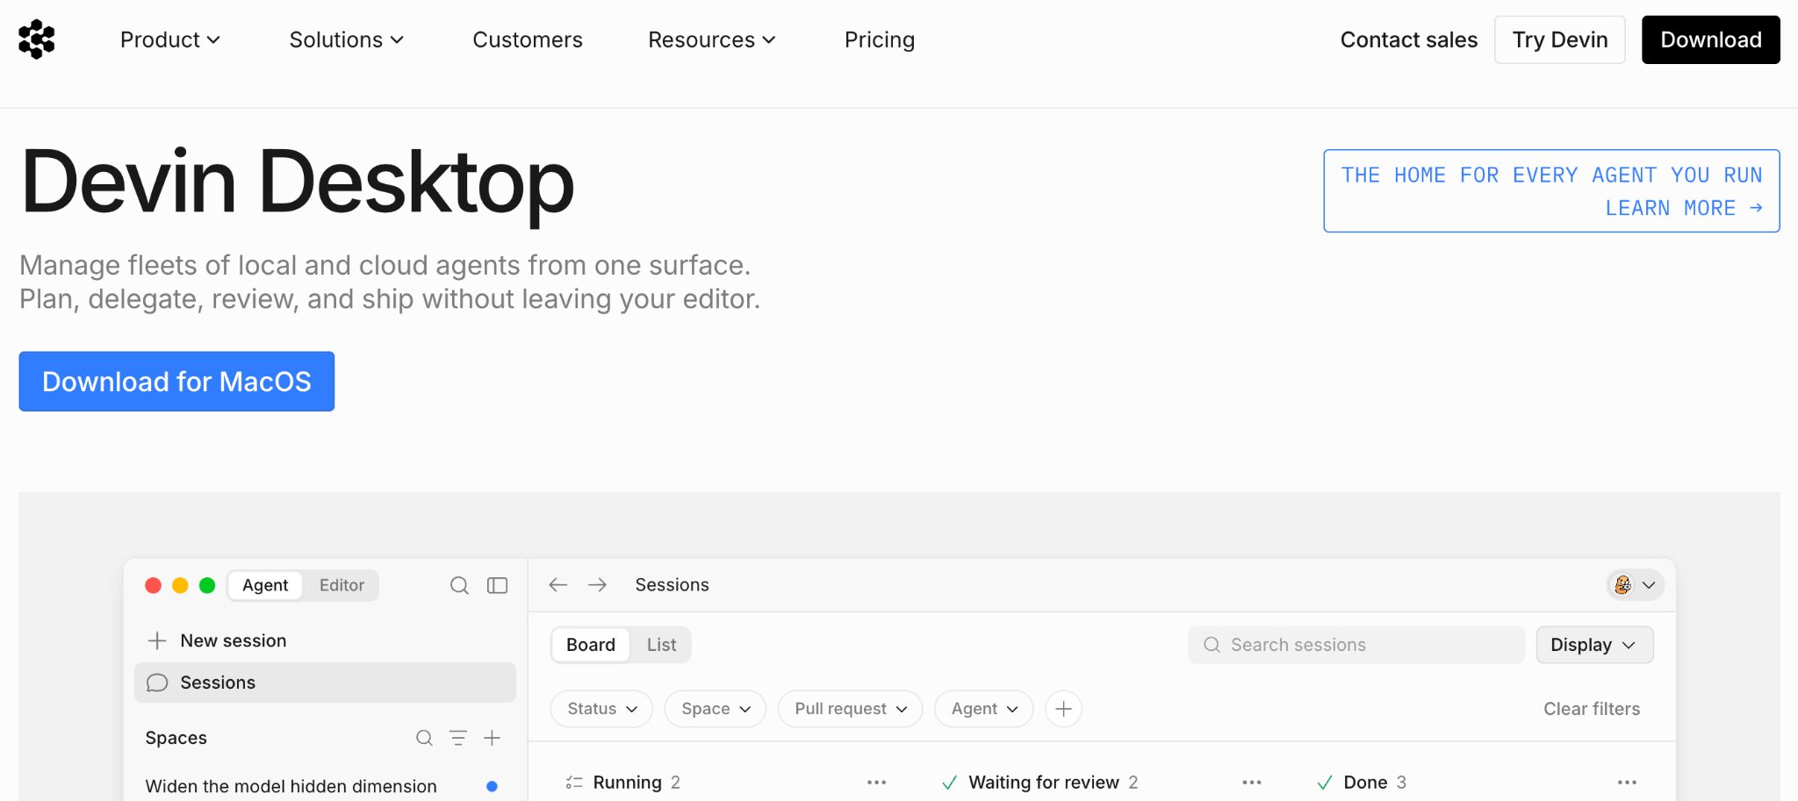This screenshot has width=1798, height=801.
Task: Go back with the left arrow
Action: [558, 584]
